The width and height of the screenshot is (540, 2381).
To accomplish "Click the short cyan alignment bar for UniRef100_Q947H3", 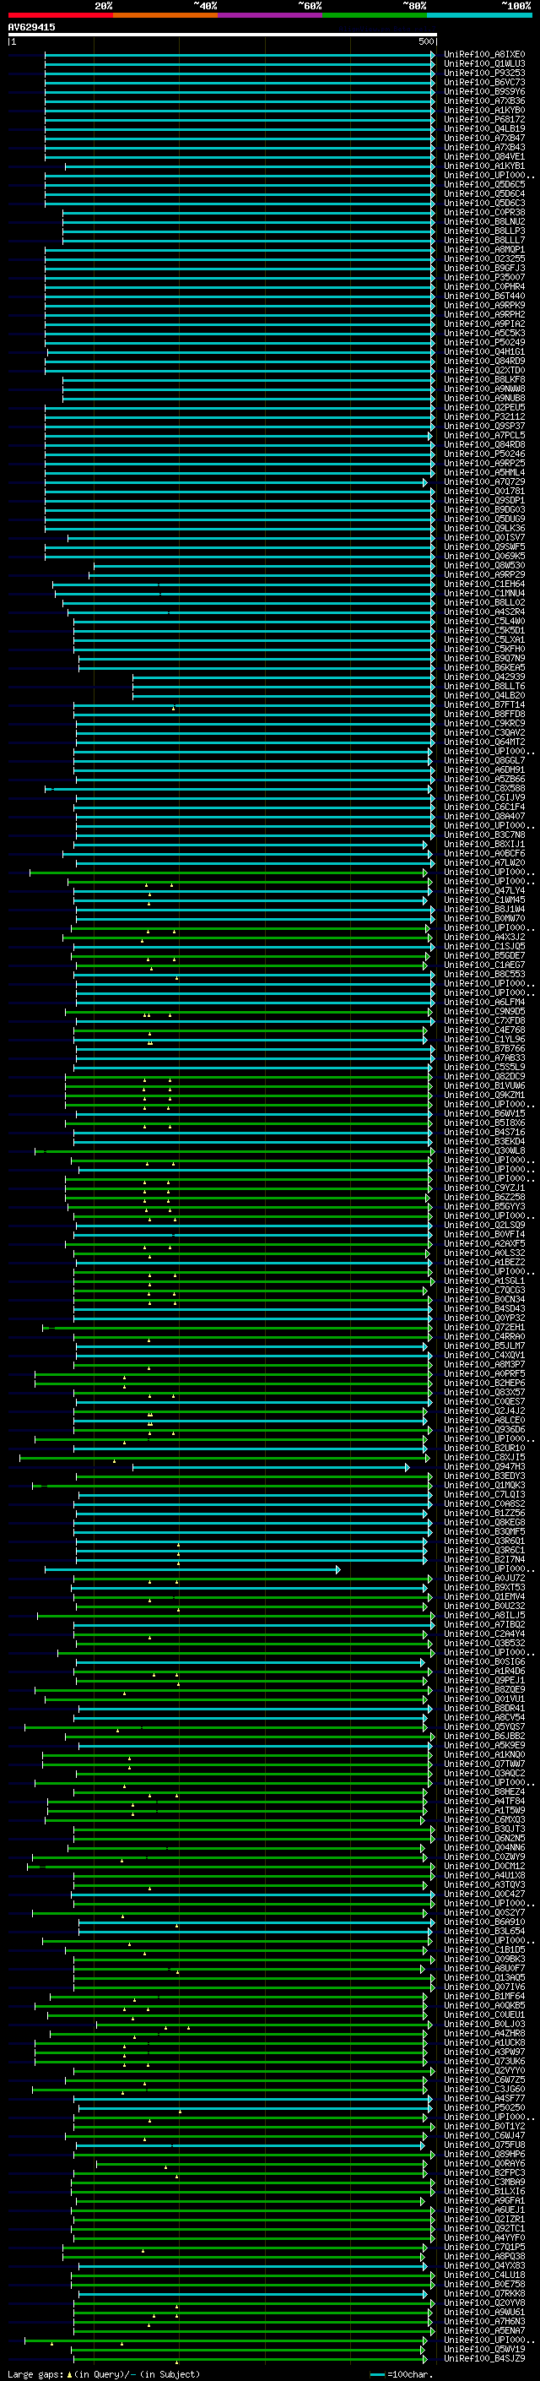I will pos(271,1468).
